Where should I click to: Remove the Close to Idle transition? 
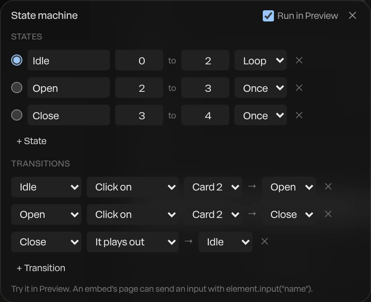[265, 241]
